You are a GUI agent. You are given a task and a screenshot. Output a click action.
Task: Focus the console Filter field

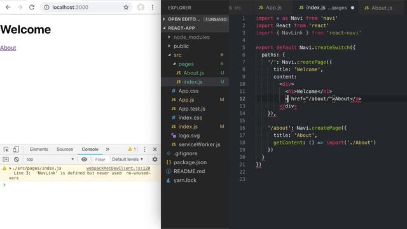click(x=100, y=160)
